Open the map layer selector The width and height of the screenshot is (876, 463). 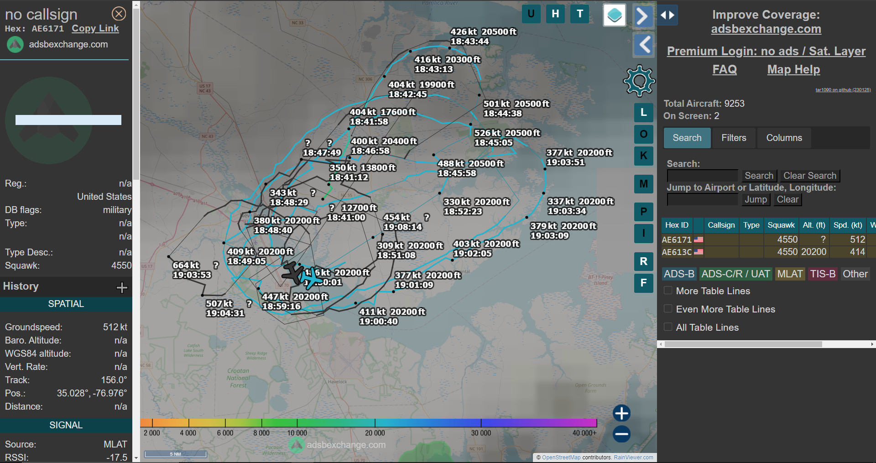615,15
